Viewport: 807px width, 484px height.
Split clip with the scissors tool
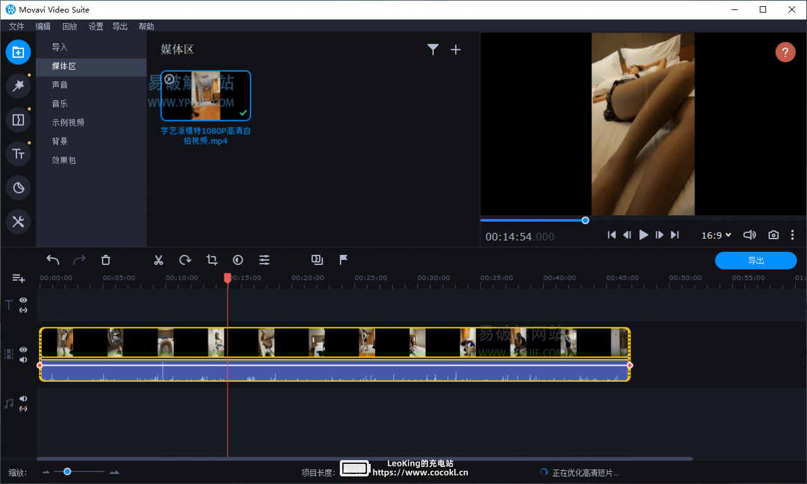click(x=159, y=260)
